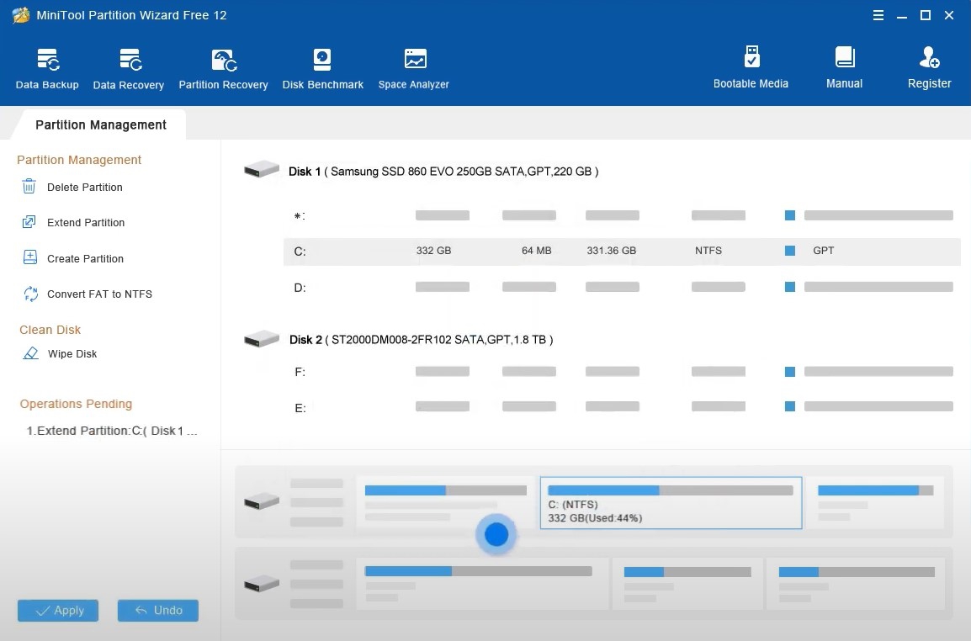Launch the Data Recovery icon
The width and height of the screenshot is (971, 641).
129,69
